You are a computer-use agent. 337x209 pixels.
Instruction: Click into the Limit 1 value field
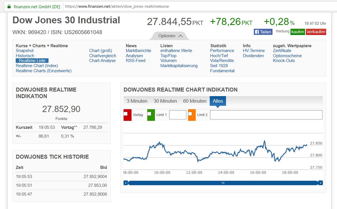177,115
